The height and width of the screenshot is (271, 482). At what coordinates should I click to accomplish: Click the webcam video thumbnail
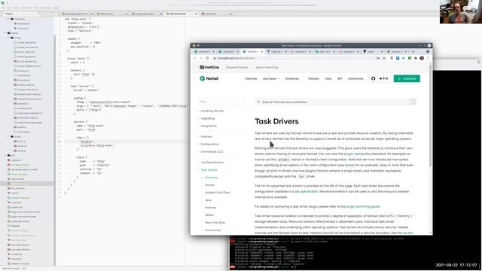tap(460, 12)
